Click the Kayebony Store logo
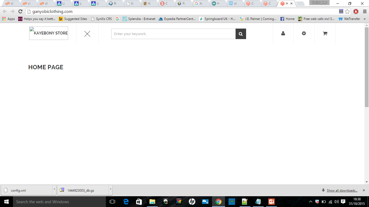 (49, 33)
